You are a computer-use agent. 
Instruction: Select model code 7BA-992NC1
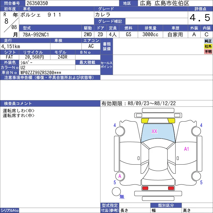[36, 35]
